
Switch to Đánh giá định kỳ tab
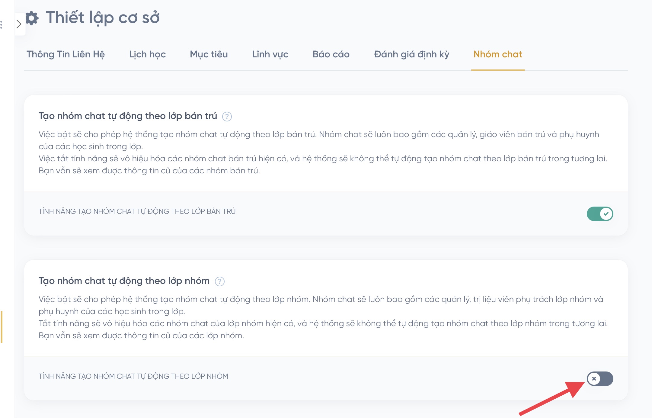(x=411, y=54)
